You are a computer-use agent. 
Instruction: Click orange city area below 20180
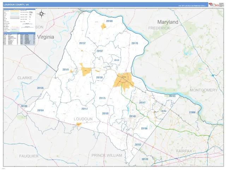tap(103, 26)
